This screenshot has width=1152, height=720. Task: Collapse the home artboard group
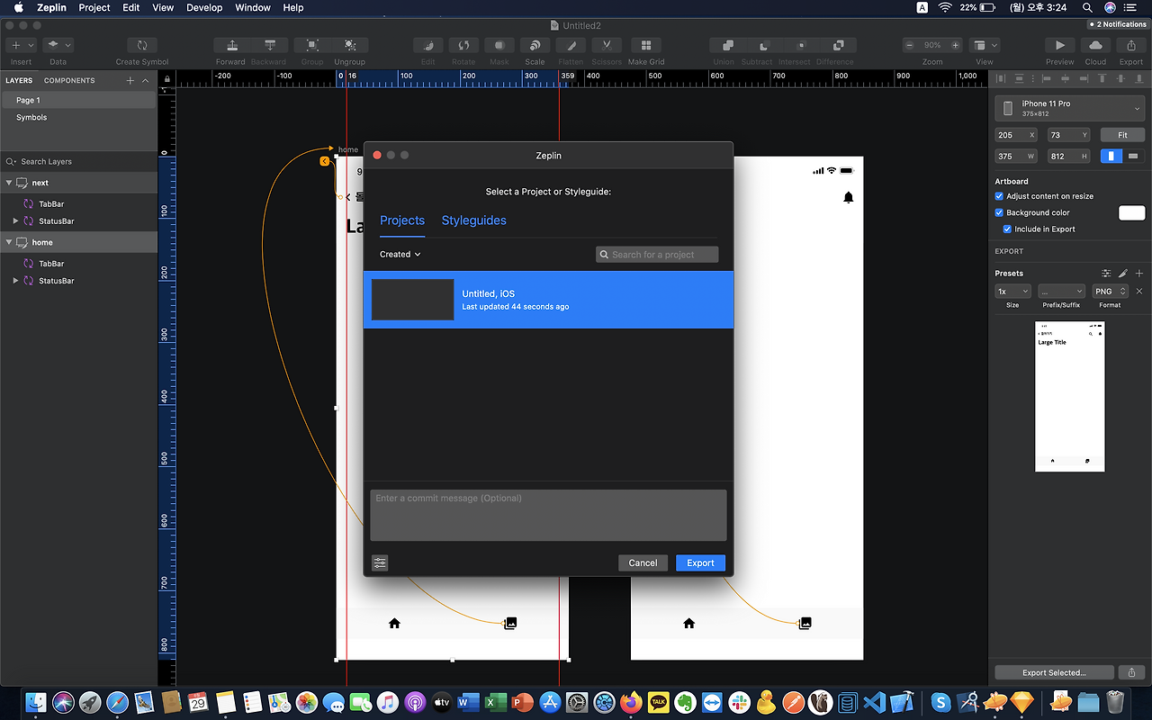9,242
